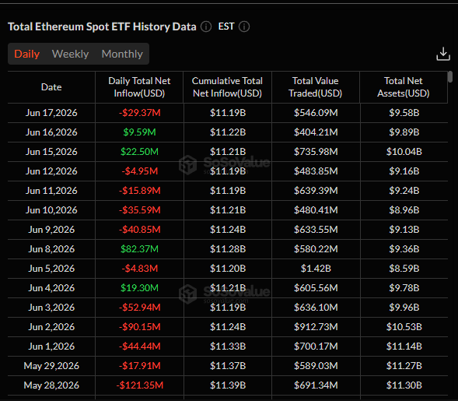Click the $8.96B net assets value

404,210
